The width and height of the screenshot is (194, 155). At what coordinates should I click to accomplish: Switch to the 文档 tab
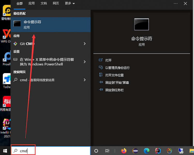[44, 3]
